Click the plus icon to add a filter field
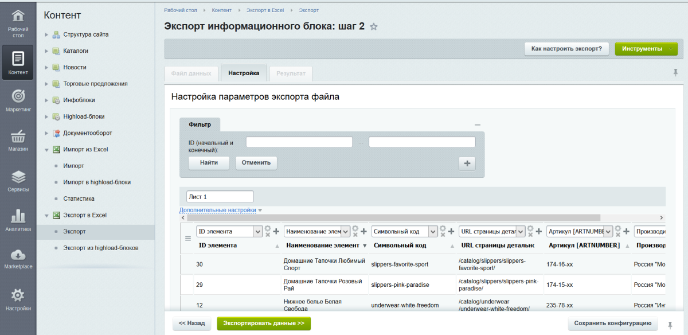Image resolution: width=688 pixels, height=335 pixels. tap(467, 163)
